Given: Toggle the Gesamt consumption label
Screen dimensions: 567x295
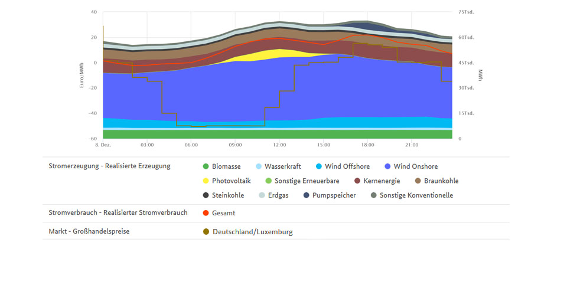Looking at the screenshot, I should [x=223, y=213].
